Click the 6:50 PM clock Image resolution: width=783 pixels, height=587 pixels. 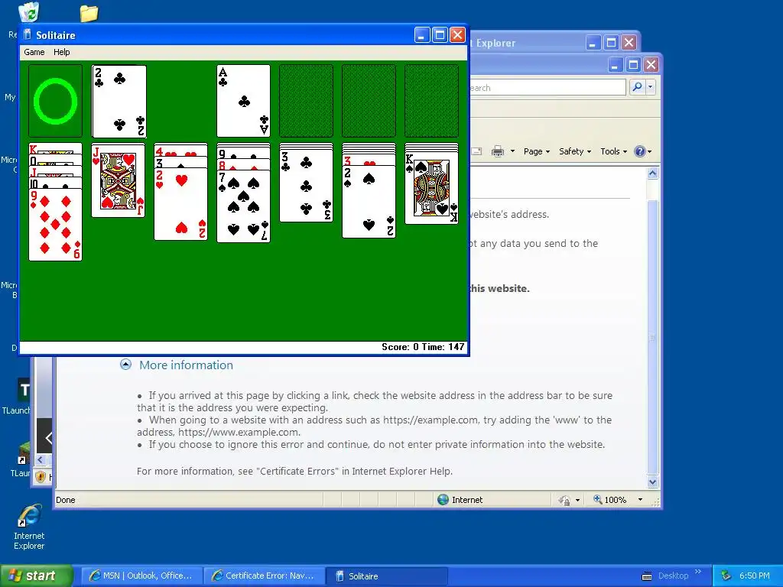(754, 576)
